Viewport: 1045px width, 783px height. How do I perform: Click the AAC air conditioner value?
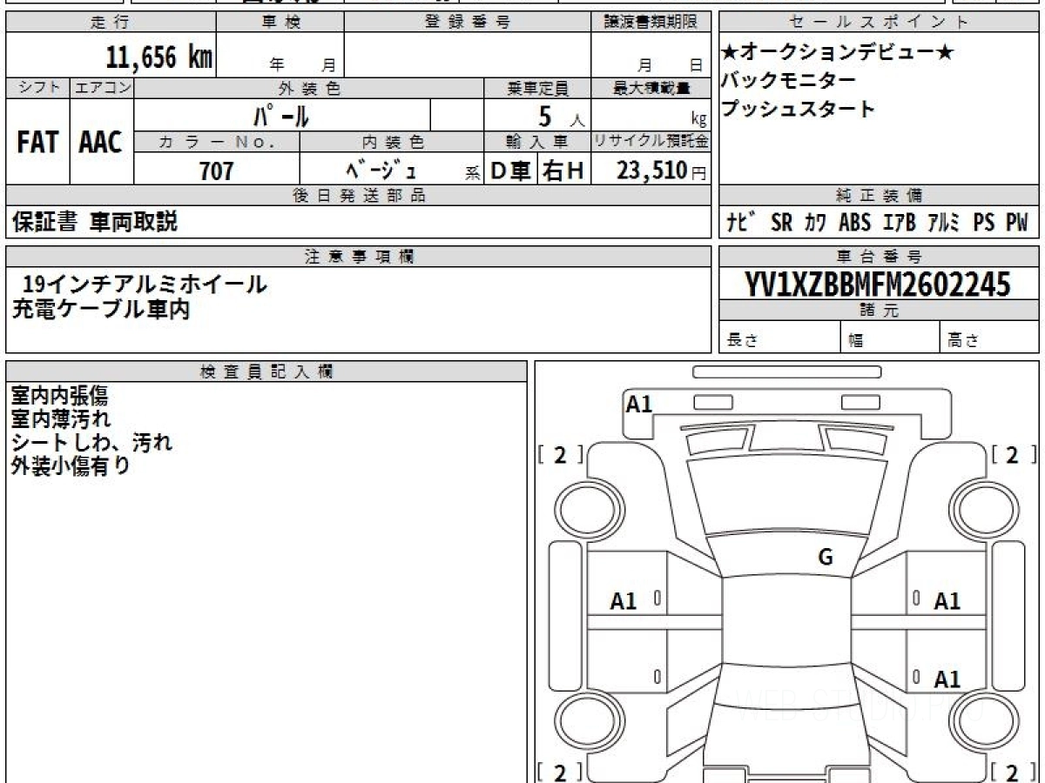102,142
